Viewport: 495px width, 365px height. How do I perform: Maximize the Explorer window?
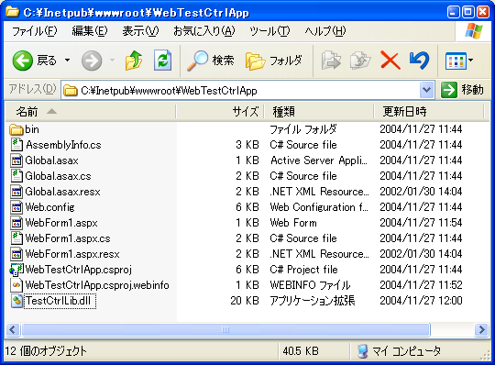coord(468,12)
